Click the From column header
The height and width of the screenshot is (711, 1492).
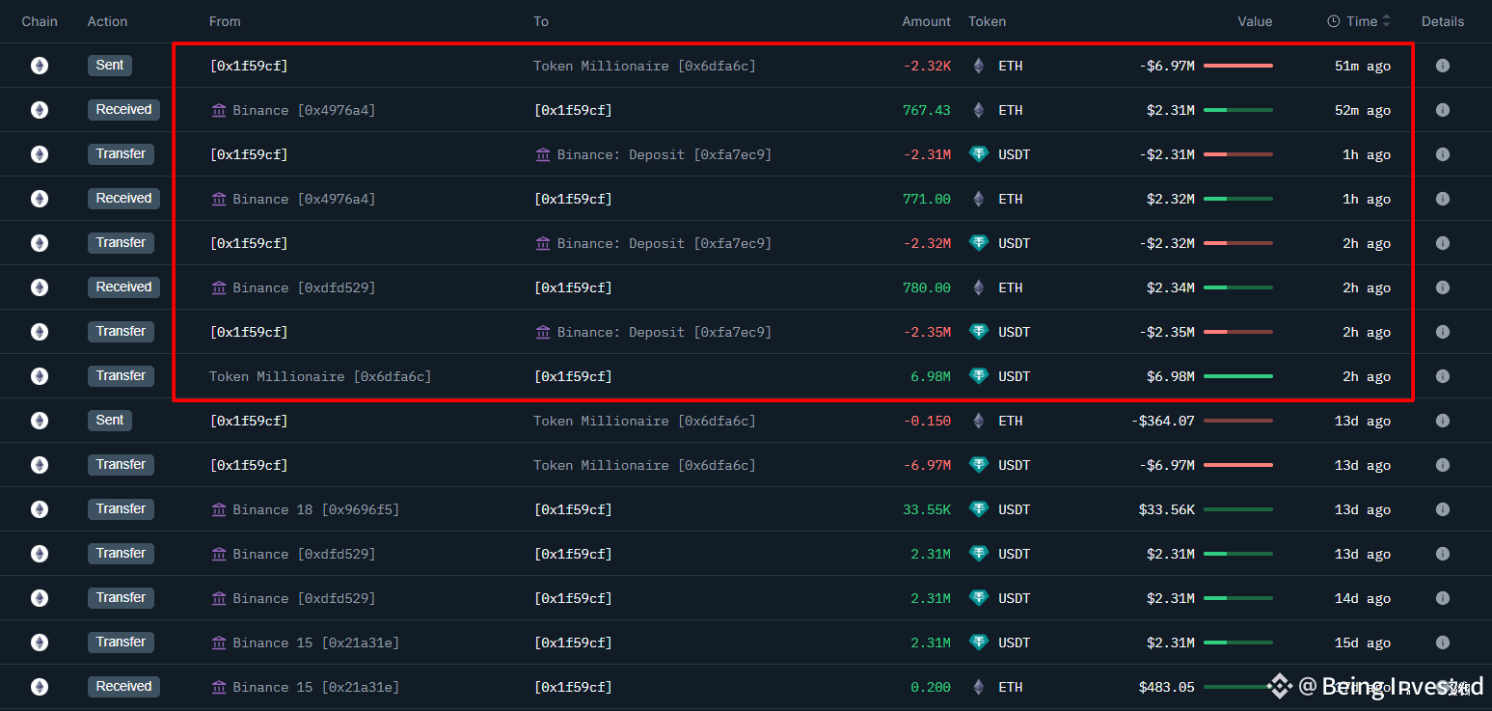(225, 21)
